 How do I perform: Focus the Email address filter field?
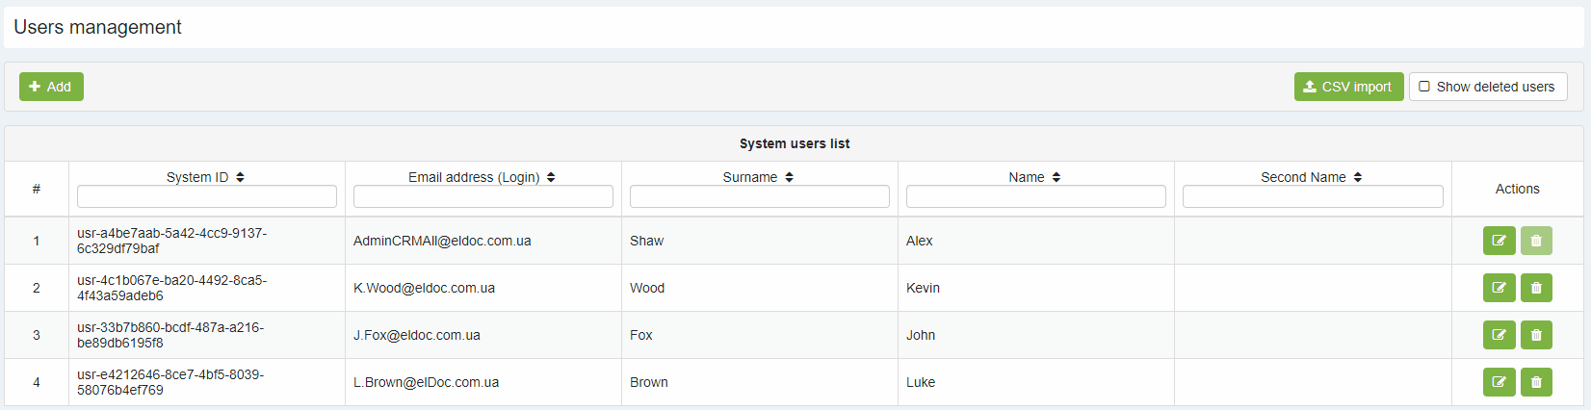[483, 196]
